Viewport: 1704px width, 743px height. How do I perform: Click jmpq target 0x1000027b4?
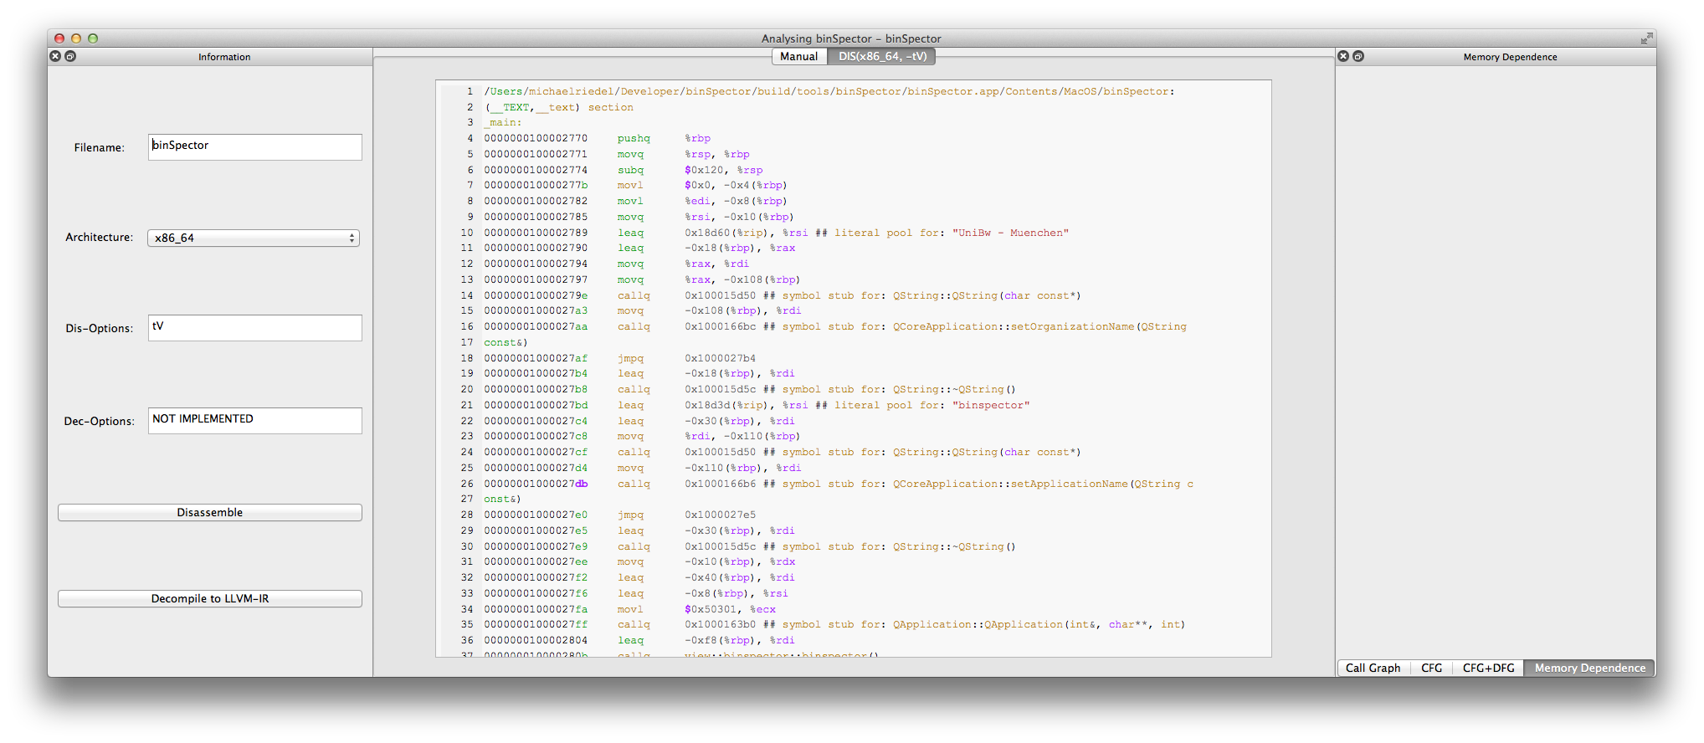point(720,358)
